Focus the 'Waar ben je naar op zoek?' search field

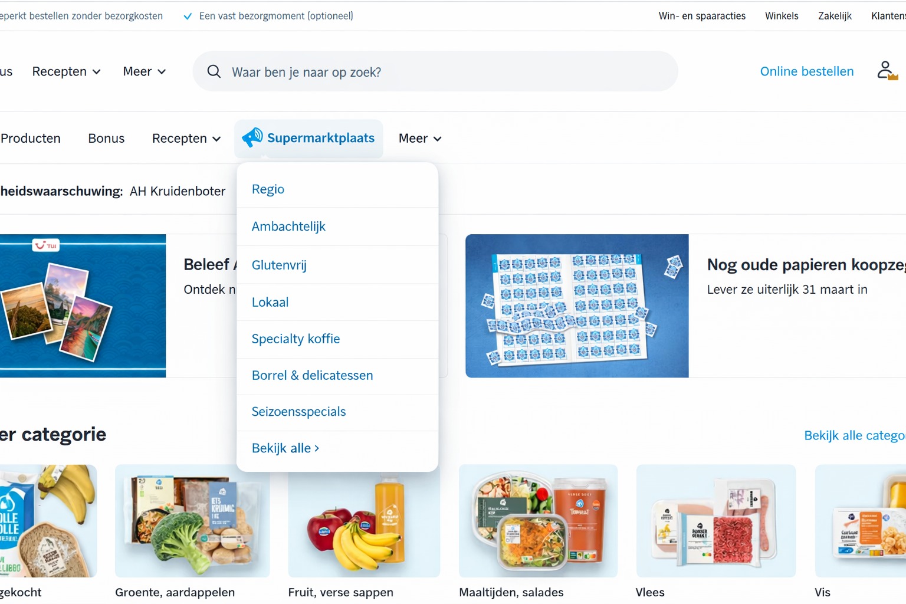435,71
